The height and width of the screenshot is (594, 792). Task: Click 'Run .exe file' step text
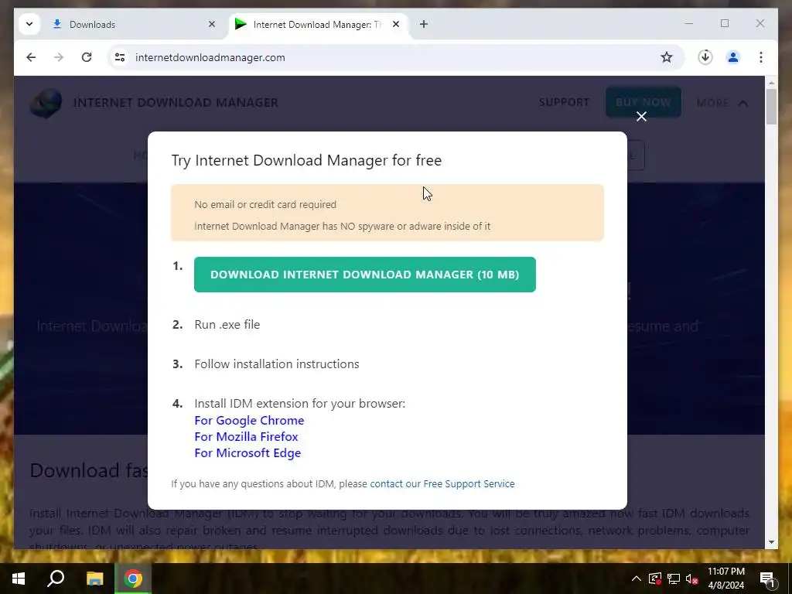pos(227,324)
